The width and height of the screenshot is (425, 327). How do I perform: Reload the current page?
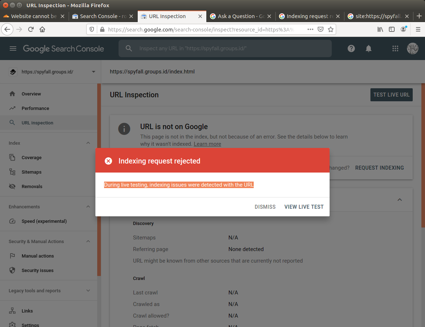31,29
